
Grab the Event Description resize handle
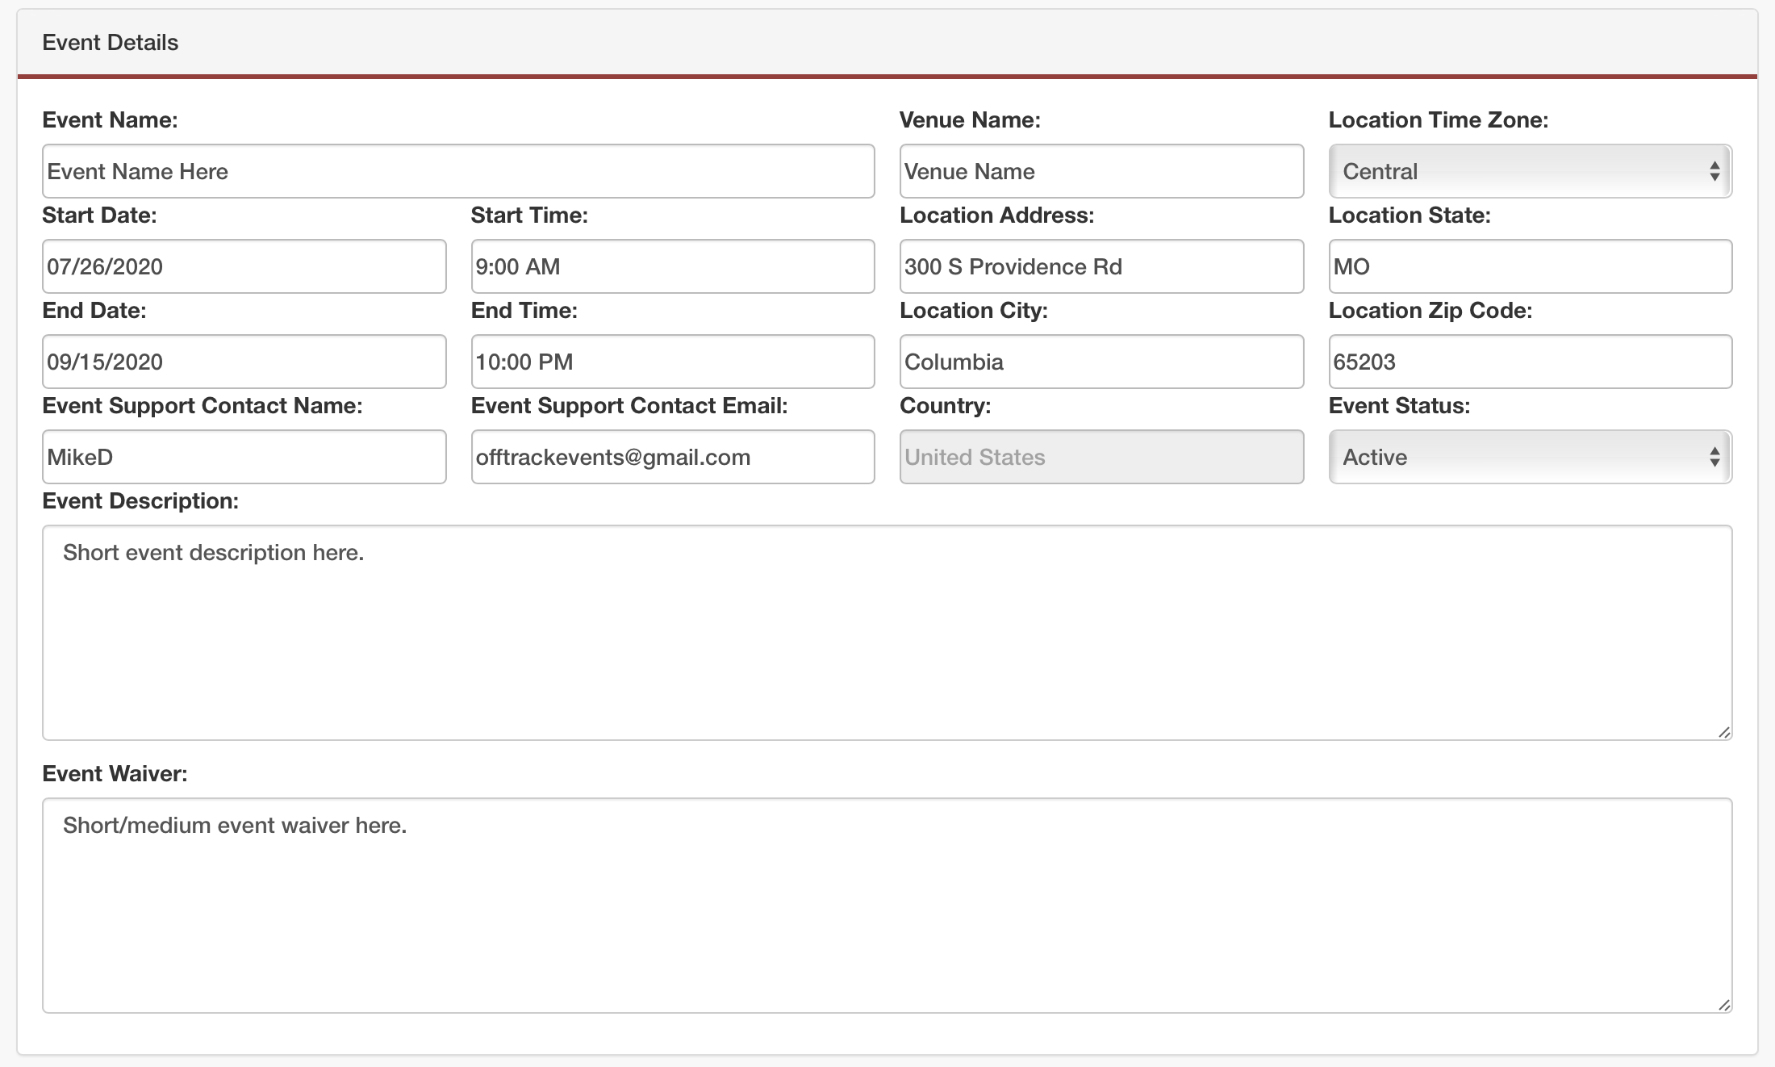pos(1723,732)
